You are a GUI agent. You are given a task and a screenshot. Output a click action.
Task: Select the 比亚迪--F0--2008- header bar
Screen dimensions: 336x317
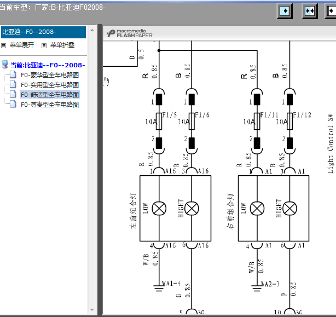tap(43, 32)
